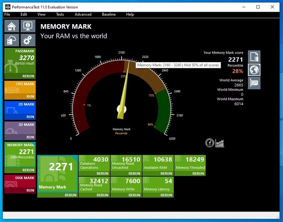This screenshot has width=283, height=222.
Task: Open the System Information monitor icon
Action: click(28, 26)
